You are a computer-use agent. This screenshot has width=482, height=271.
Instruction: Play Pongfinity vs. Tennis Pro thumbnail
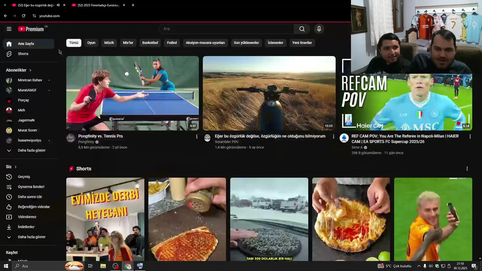click(x=133, y=93)
